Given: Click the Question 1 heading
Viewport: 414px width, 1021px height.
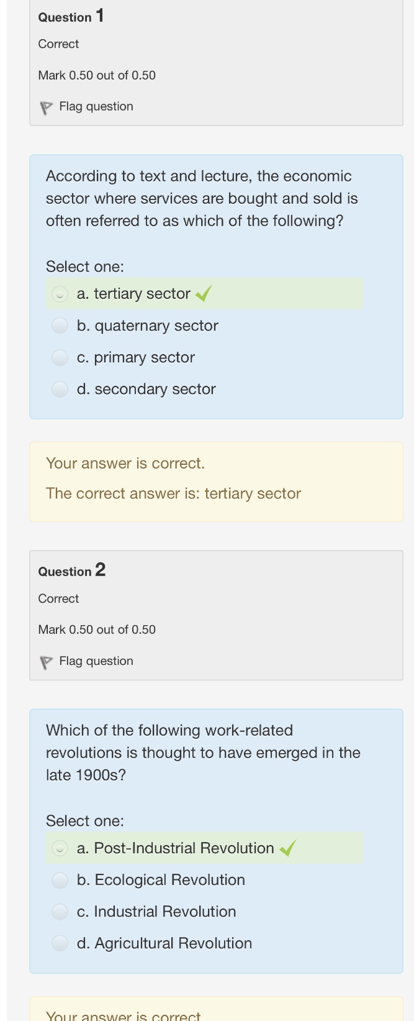Looking at the screenshot, I should [71, 16].
